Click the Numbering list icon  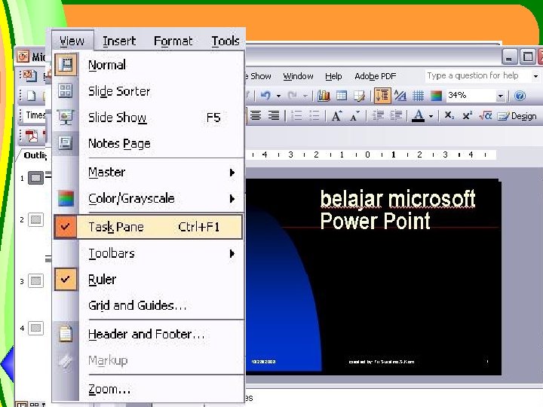click(x=296, y=115)
